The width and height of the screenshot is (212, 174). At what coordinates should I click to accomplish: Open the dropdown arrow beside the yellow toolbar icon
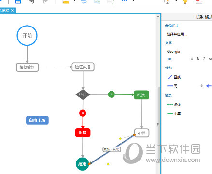tap(74, 1)
